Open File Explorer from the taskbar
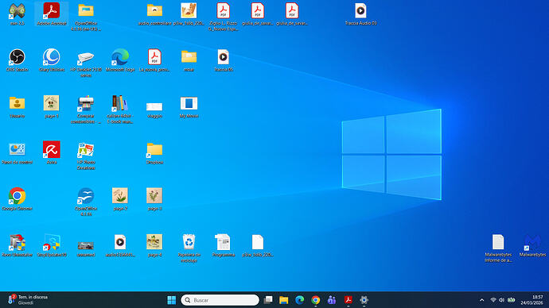 (283, 300)
